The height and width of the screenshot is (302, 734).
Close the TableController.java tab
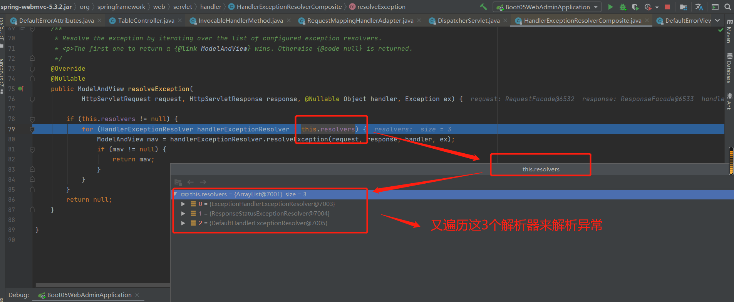click(x=180, y=20)
